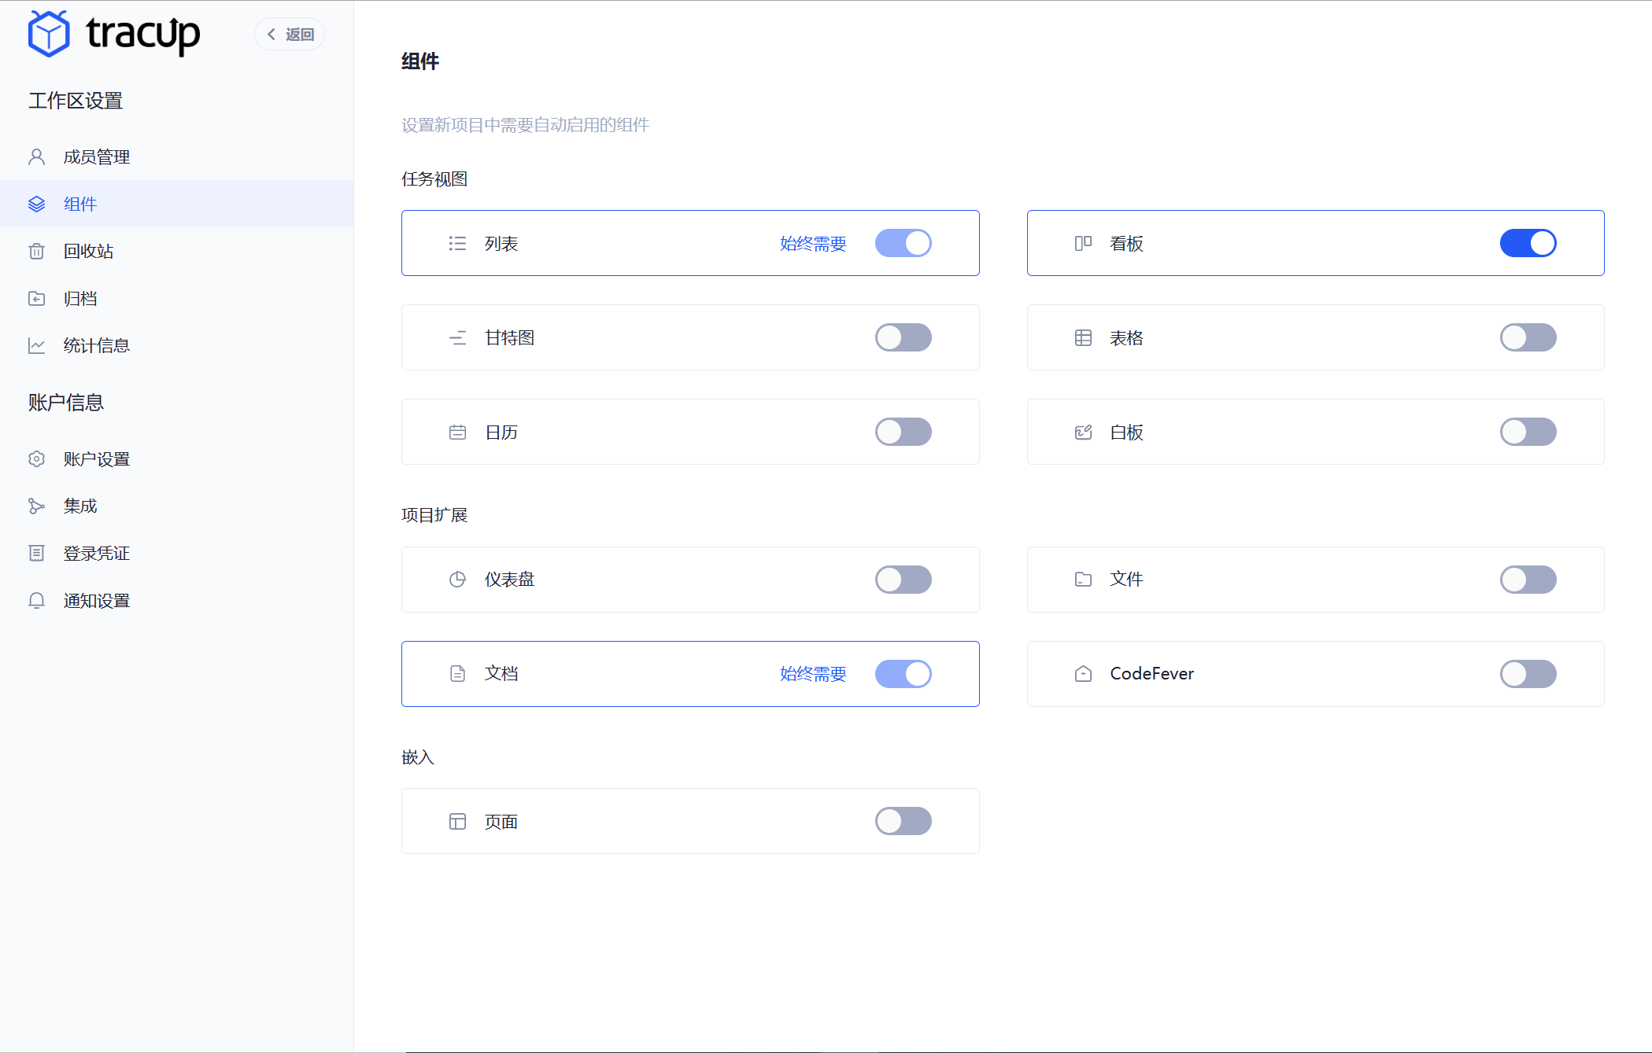
Task: Click the member management person icon
Action: coord(36,157)
